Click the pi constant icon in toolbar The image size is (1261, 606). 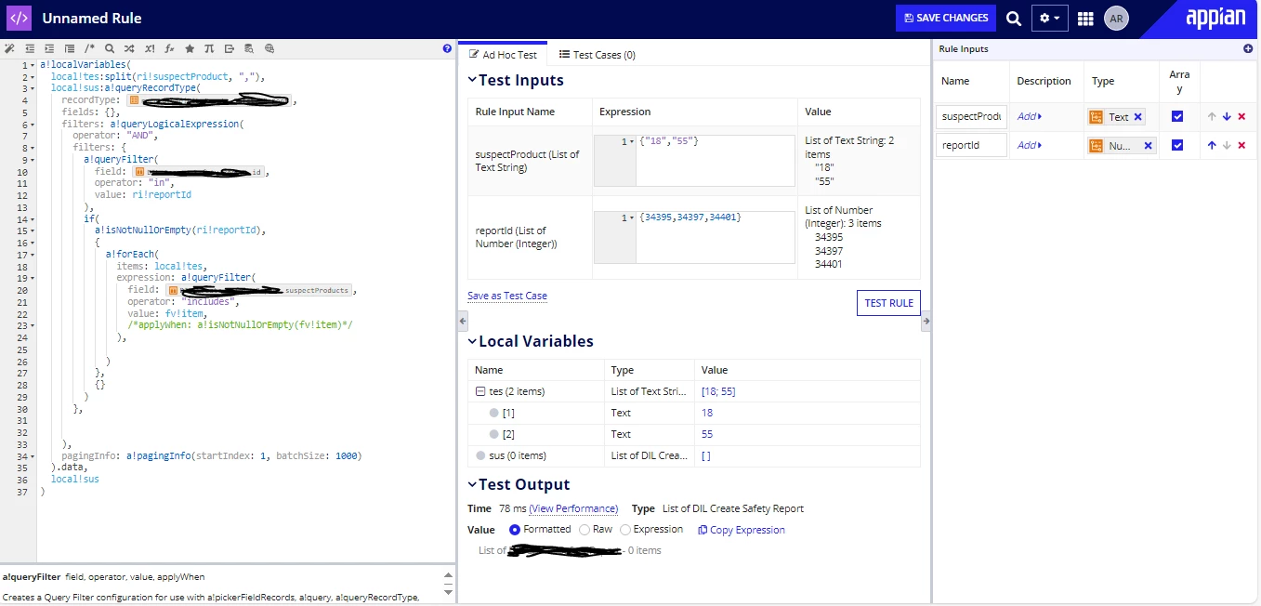(x=209, y=48)
